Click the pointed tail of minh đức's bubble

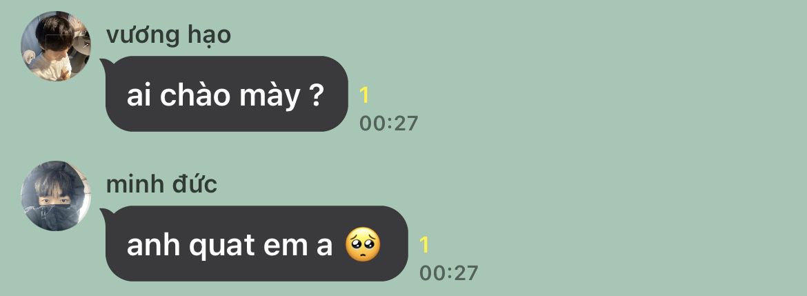(104, 213)
